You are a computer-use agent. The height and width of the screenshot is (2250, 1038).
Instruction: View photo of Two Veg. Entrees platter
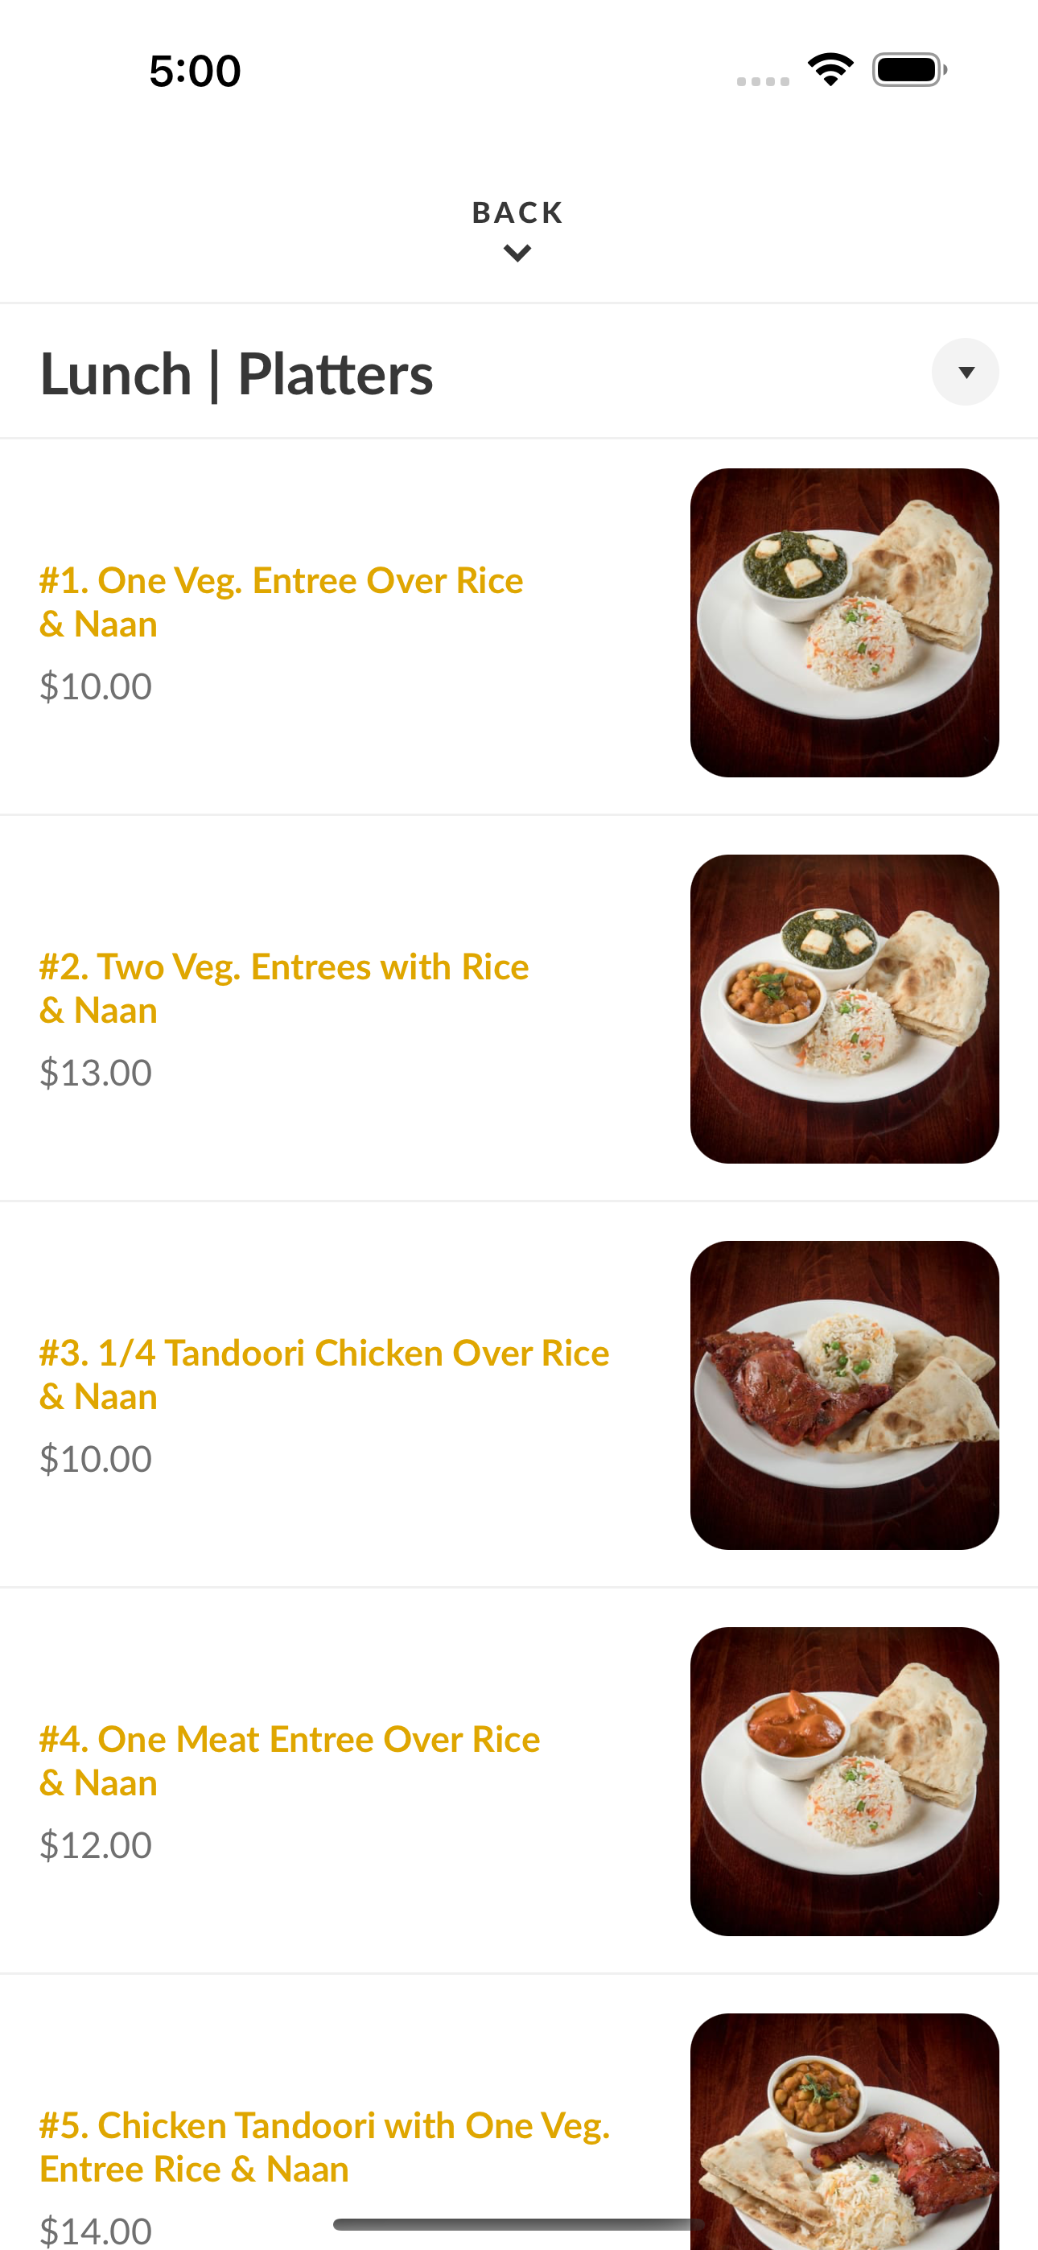click(844, 1009)
